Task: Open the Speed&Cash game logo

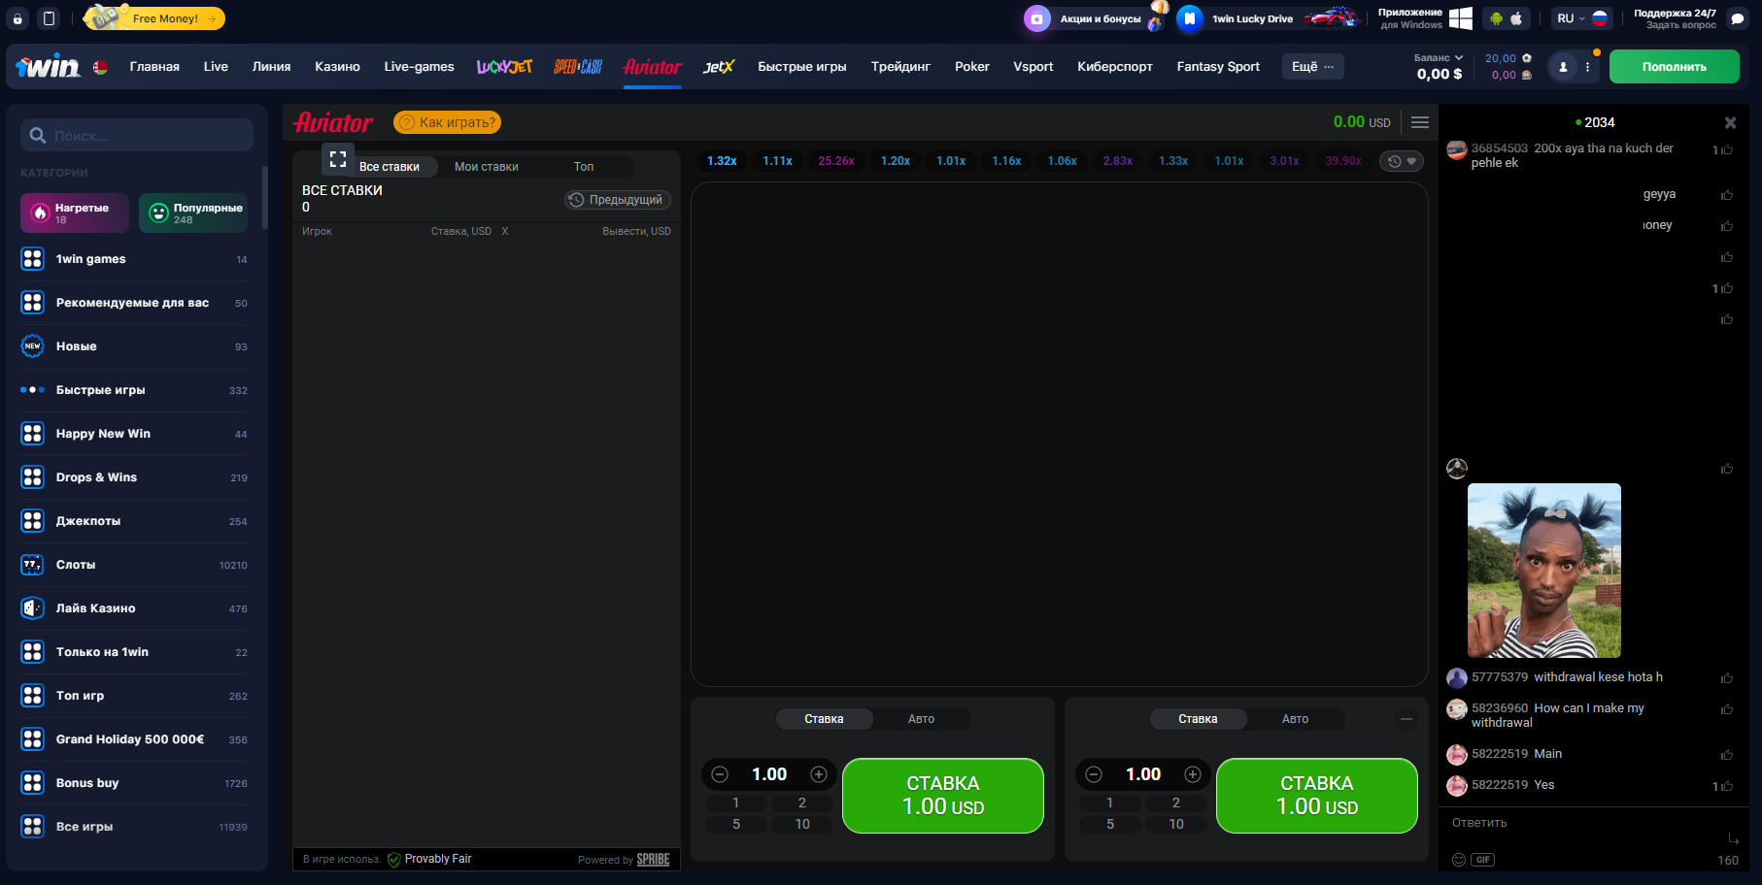Action: [x=578, y=66]
